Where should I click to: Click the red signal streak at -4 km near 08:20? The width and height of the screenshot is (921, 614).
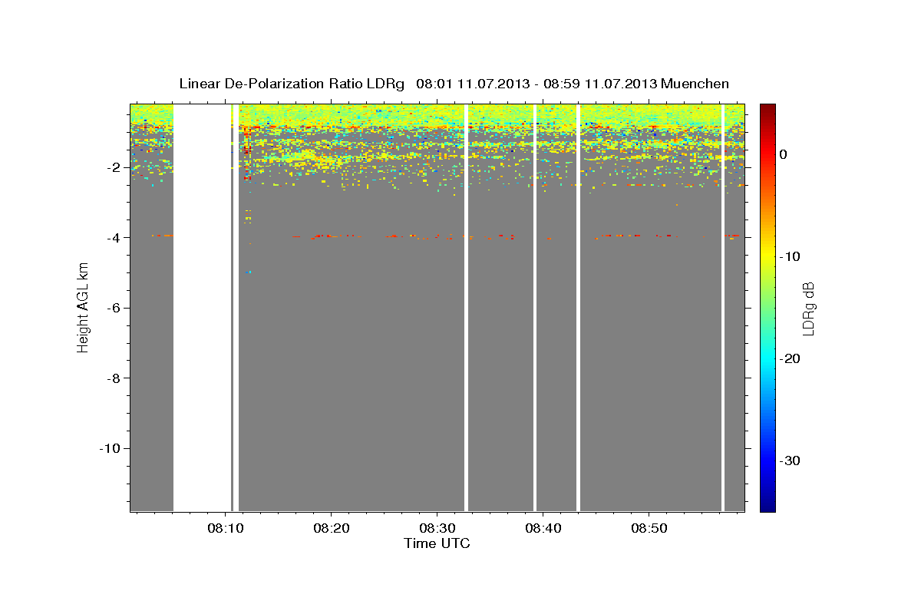tap(323, 236)
